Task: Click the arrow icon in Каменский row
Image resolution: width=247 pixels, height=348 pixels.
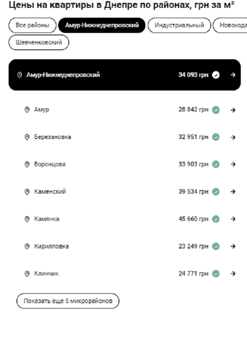Action: click(233, 192)
